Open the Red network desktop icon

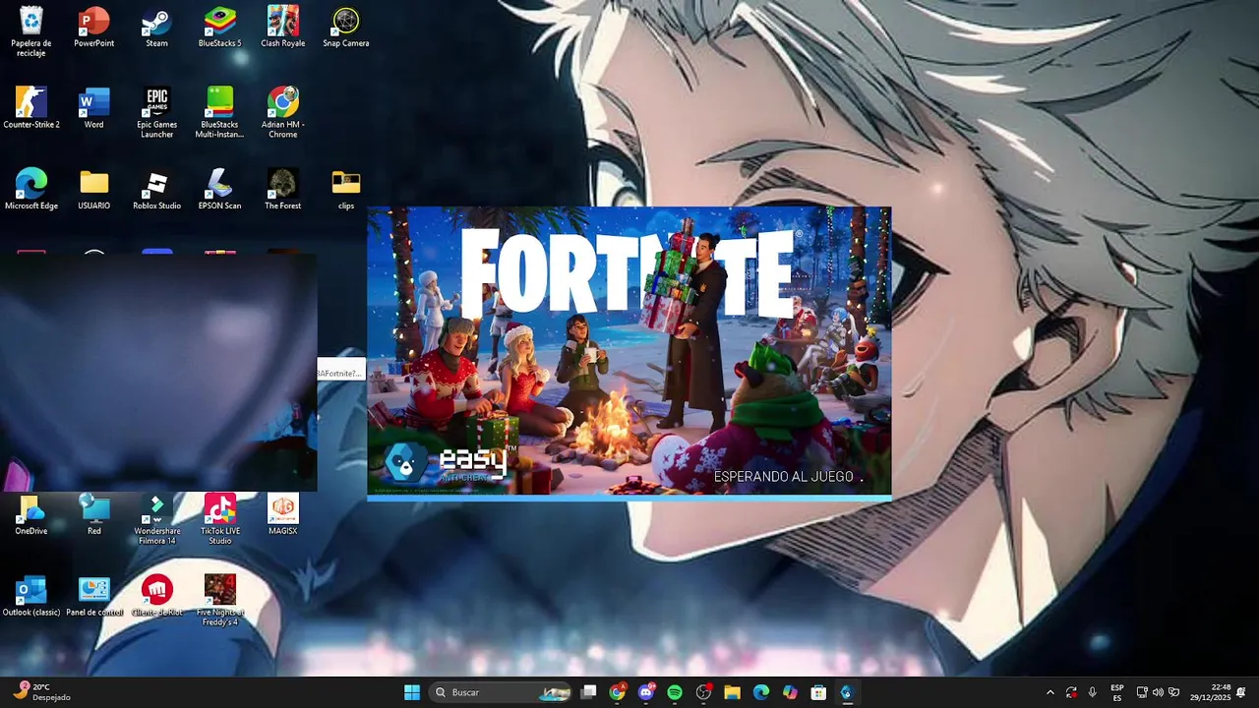click(93, 514)
